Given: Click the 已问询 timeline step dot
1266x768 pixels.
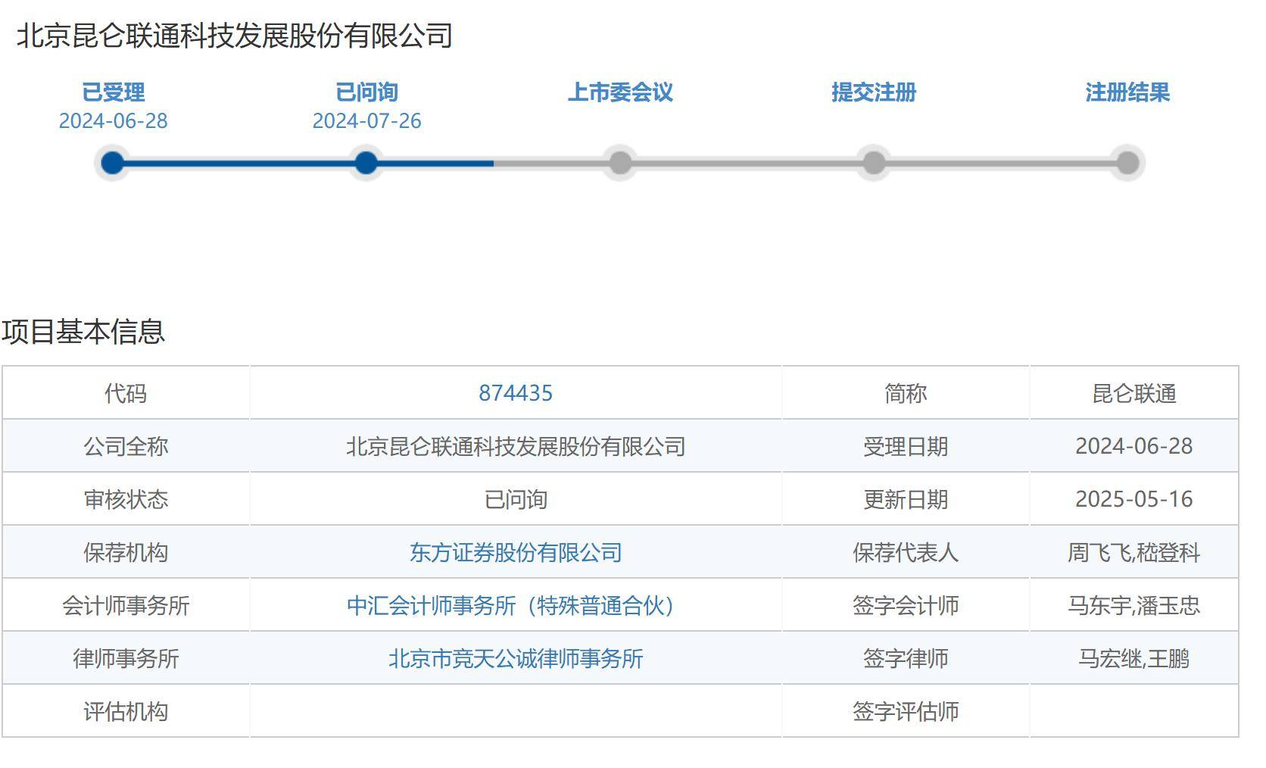Looking at the screenshot, I should (x=366, y=163).
